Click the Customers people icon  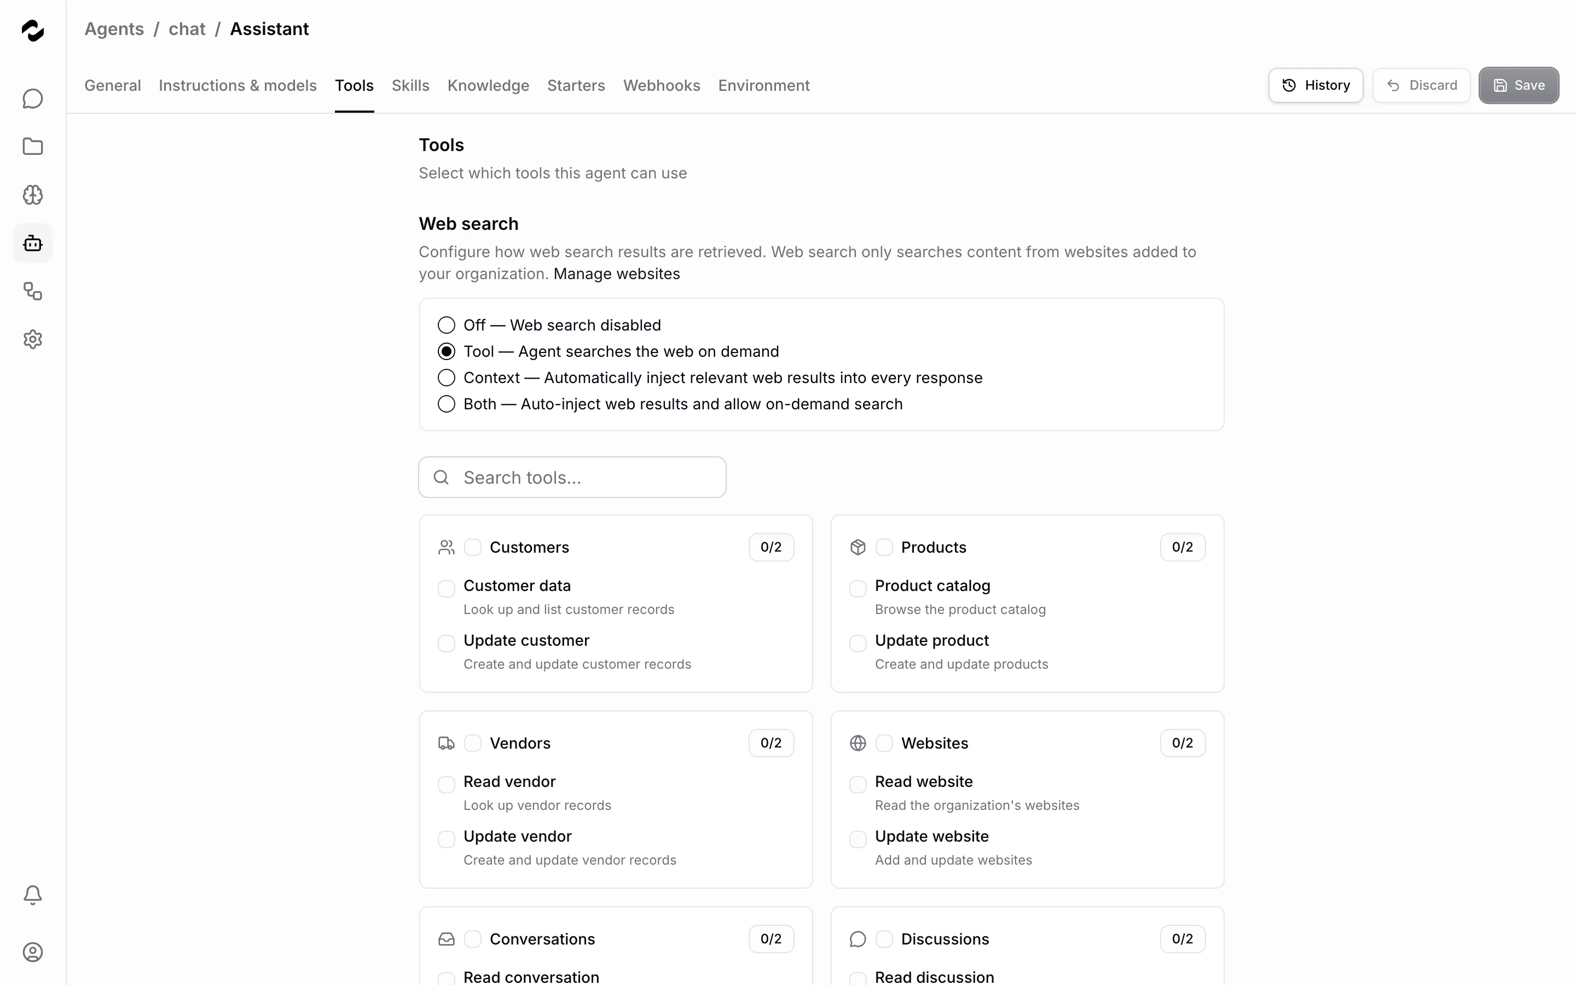[446, 547]
